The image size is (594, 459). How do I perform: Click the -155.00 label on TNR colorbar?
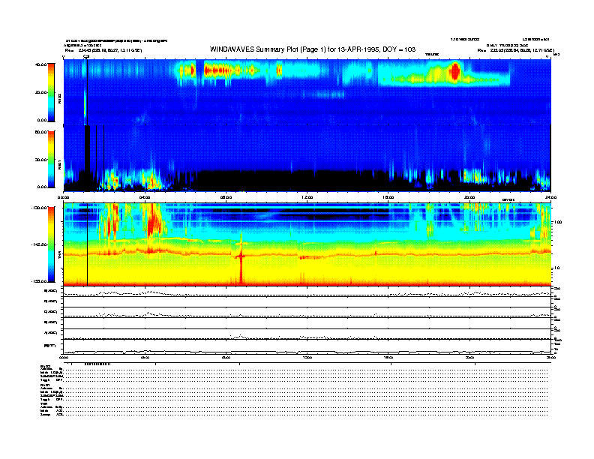40,281
